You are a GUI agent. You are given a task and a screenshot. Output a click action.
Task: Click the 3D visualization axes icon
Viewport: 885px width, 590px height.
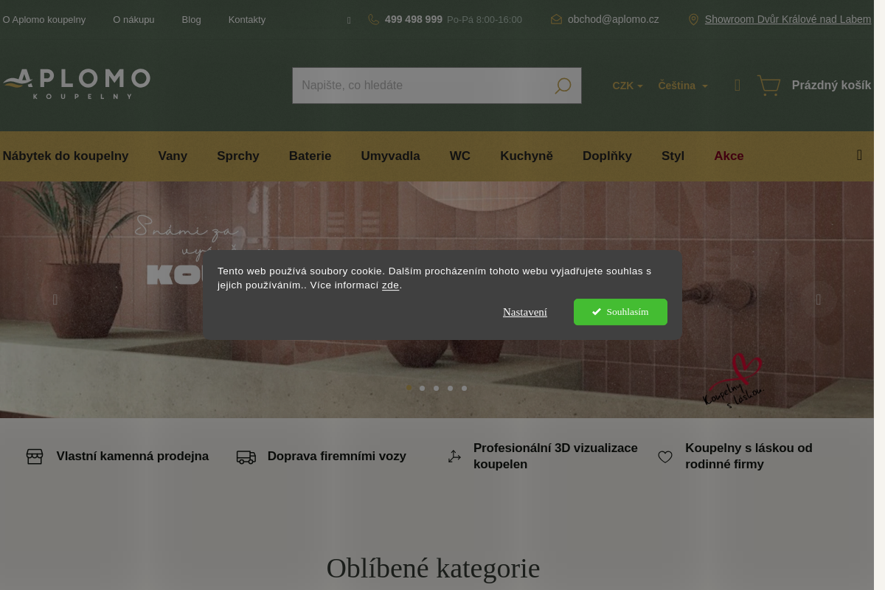click(x=454, y=457)
